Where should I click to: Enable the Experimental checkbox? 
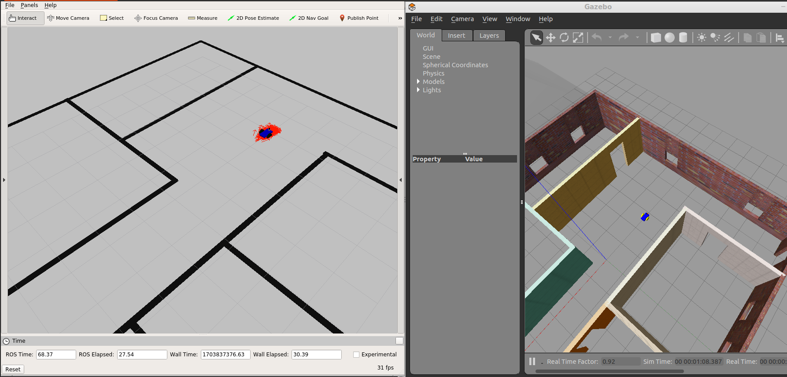356,355
